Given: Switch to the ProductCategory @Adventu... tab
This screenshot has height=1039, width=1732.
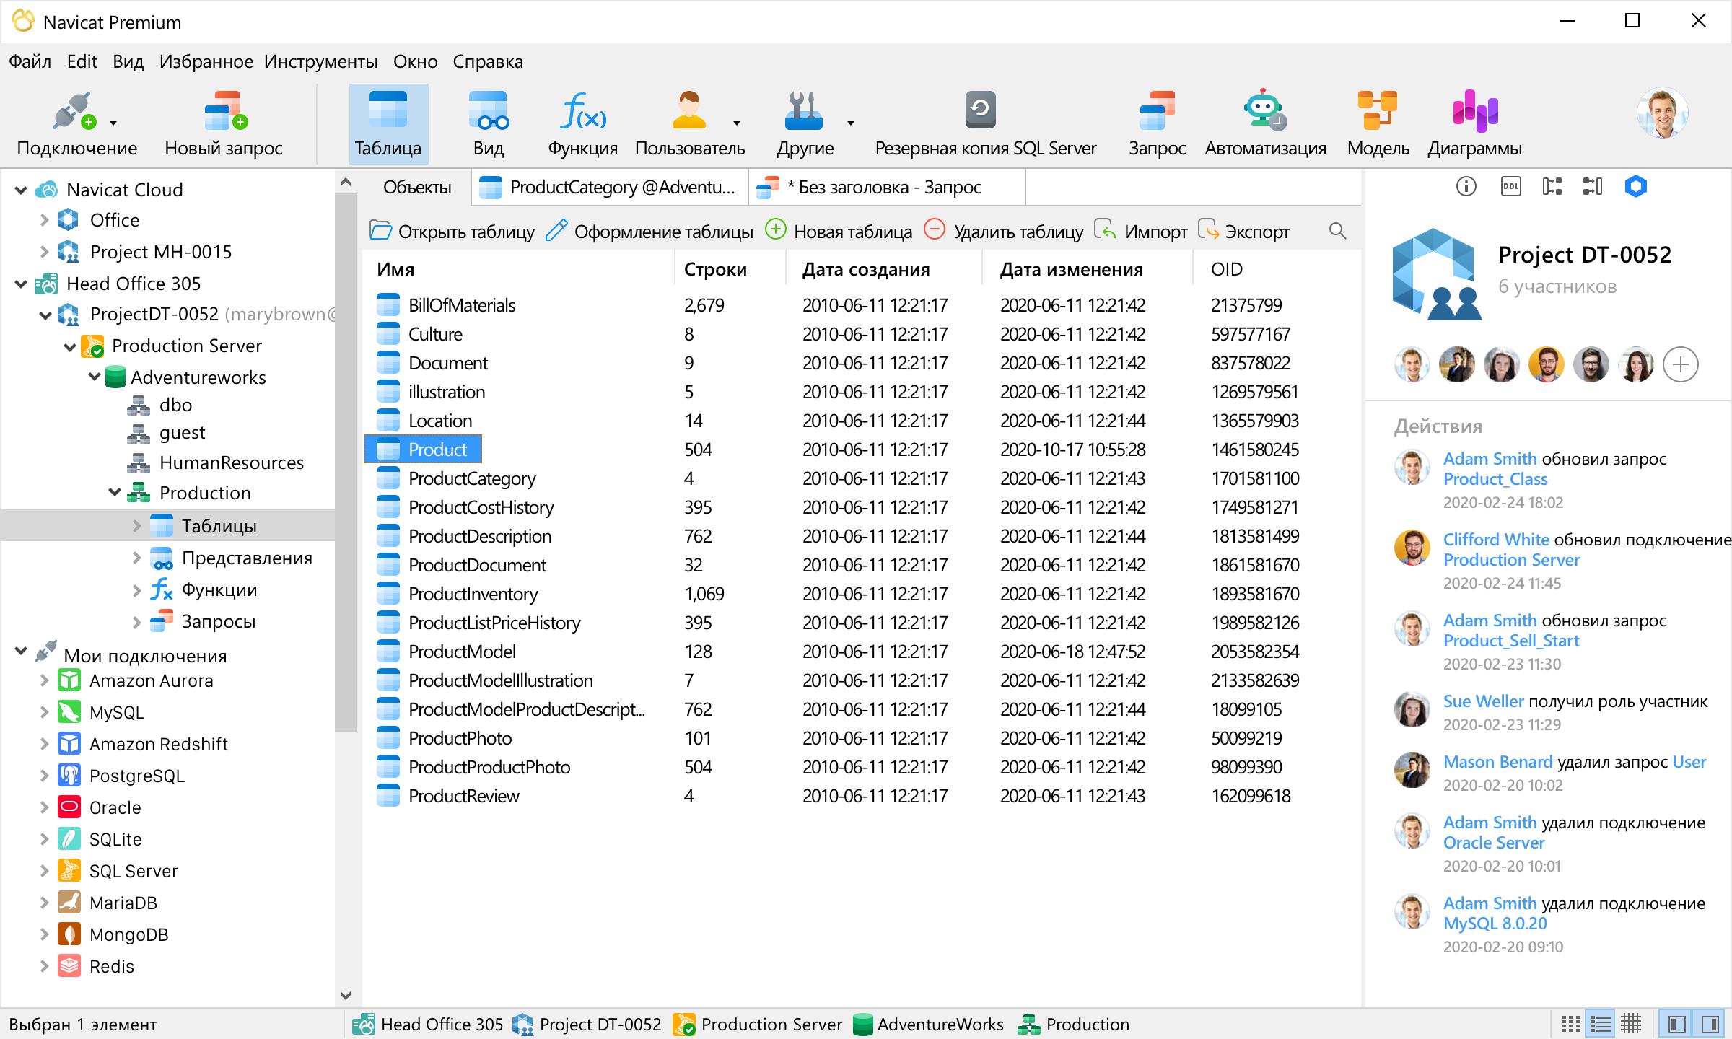Looking at the screenshot, I should click(x=609, y=188).
